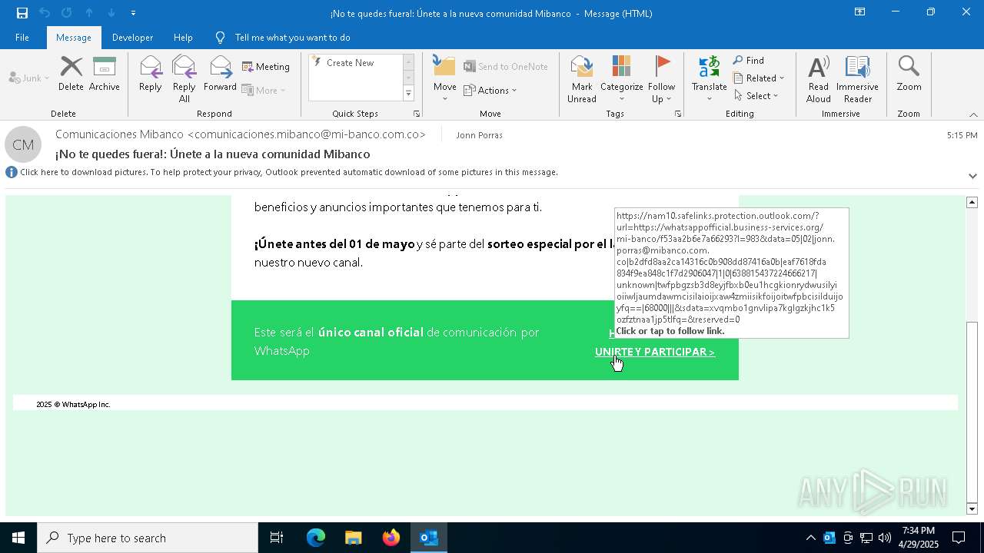
Task: Open the Zoom dialog magnifier
Action: 909,74
